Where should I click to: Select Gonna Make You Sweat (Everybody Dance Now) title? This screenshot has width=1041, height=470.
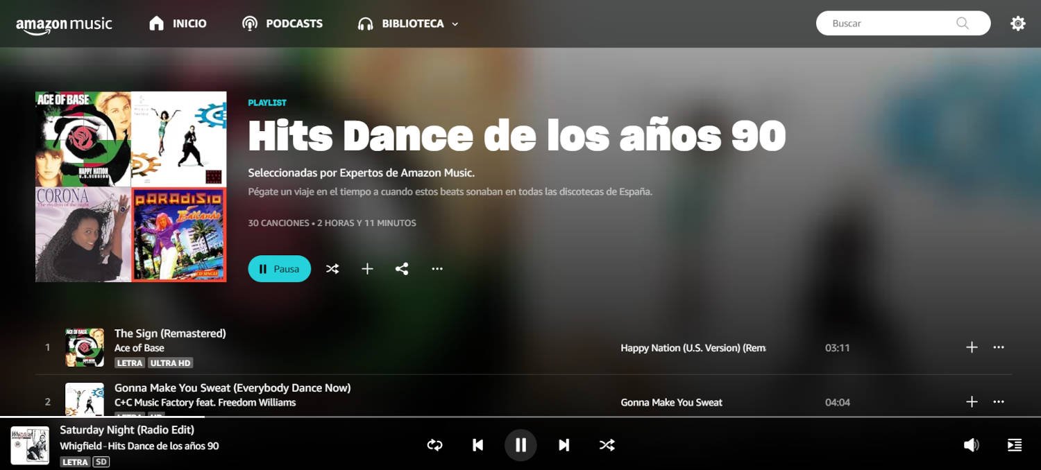coord(232,388)
